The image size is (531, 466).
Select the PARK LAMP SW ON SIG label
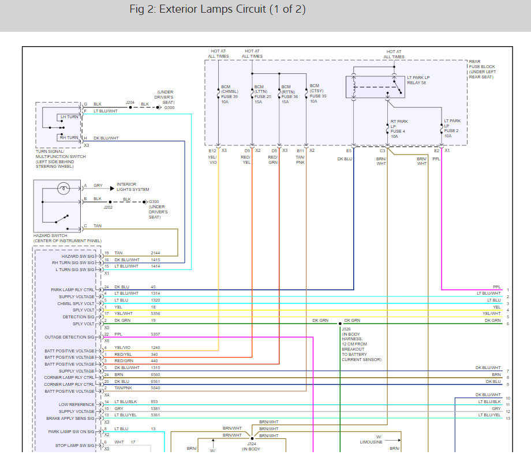pos(71,432)
